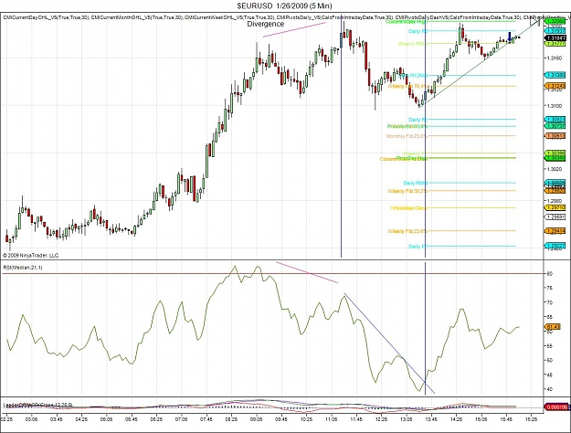
Task: Click the RSI axis value 80
Action: (x=549, y=274)
